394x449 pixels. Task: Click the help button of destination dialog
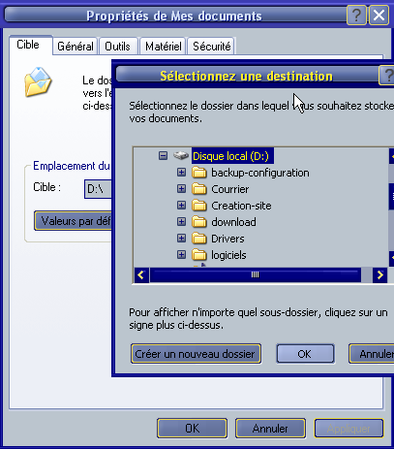pyautogui.click(x=387, y=76)
